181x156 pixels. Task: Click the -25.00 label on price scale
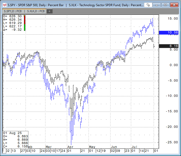click(172, 142)
